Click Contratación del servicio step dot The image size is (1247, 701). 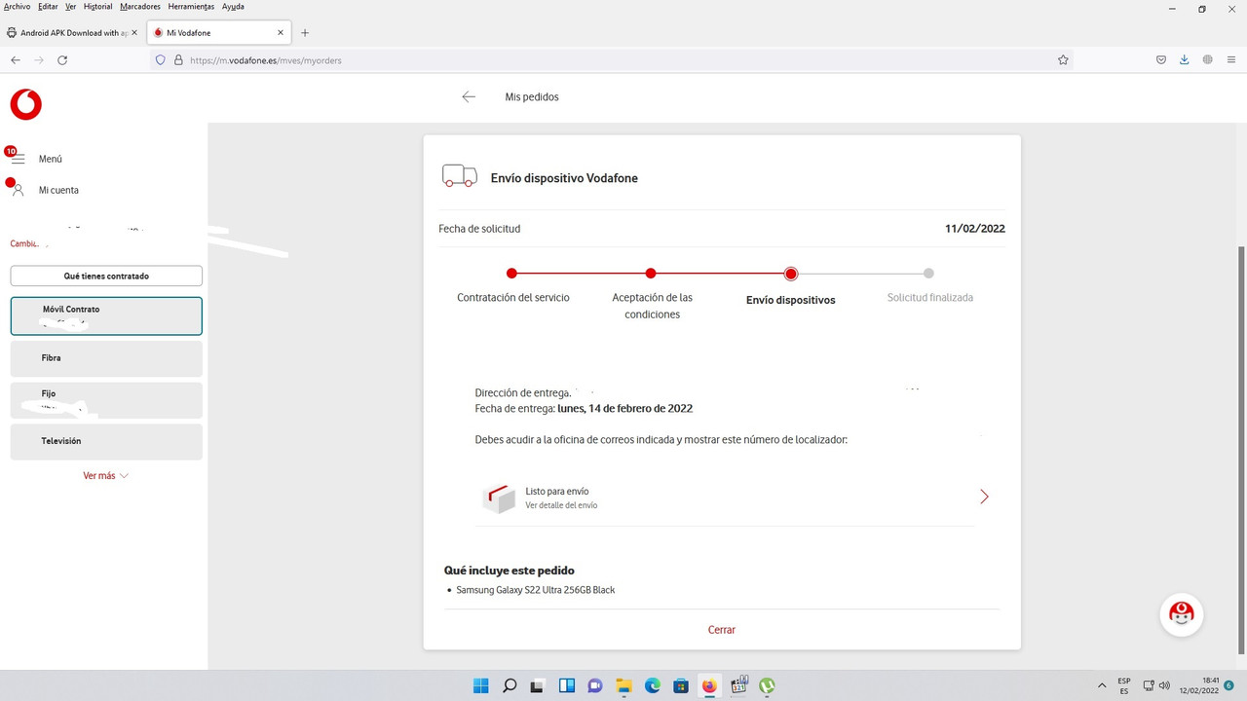[511, 274]
